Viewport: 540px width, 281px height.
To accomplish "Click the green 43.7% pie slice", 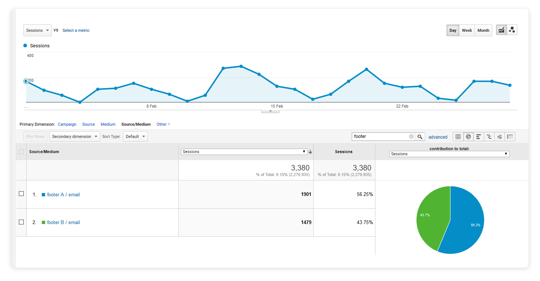I will 431,216.
